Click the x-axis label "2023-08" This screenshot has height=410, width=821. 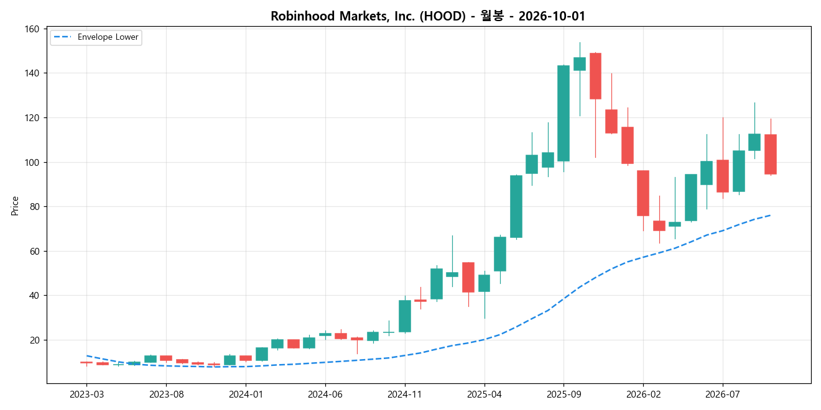(x=167, y=394)
